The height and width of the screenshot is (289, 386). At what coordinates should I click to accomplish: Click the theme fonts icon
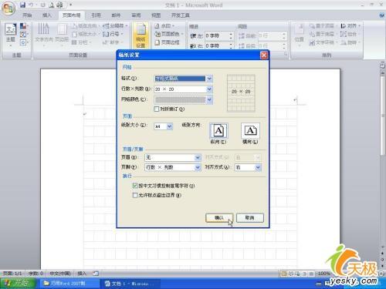click(23, 34)
